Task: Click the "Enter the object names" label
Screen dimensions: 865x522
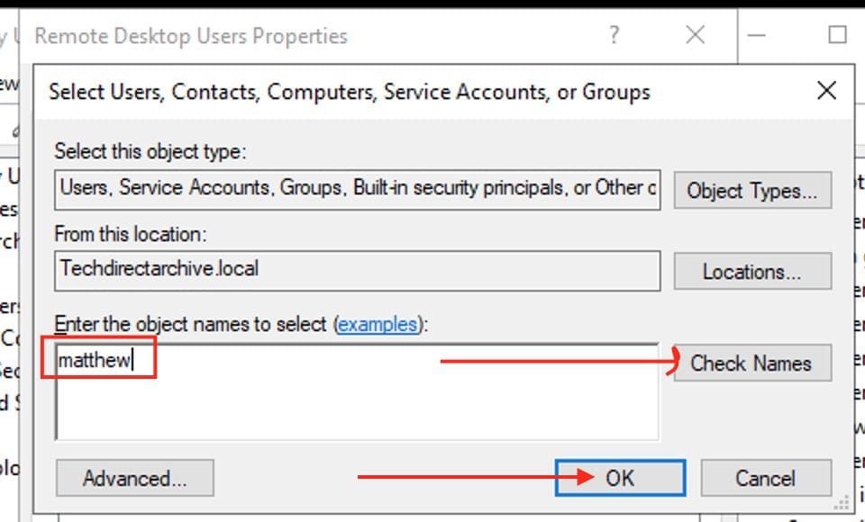Action: pyautogui.click(x=191, y=324)
